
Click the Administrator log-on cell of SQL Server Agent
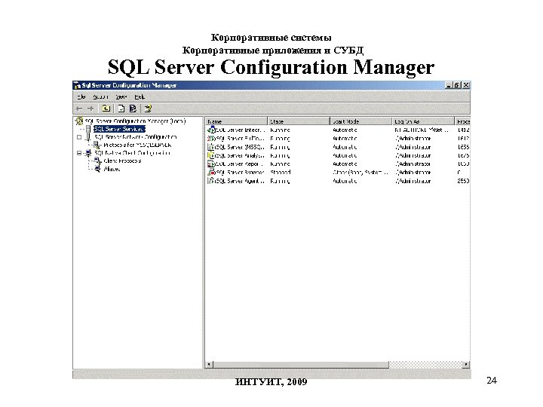tap(413, 181)
